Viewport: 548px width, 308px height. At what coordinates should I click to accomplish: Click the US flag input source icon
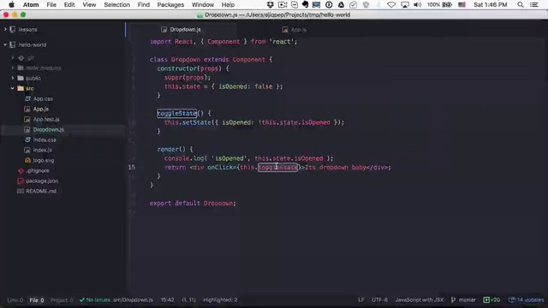pos(462,4)
